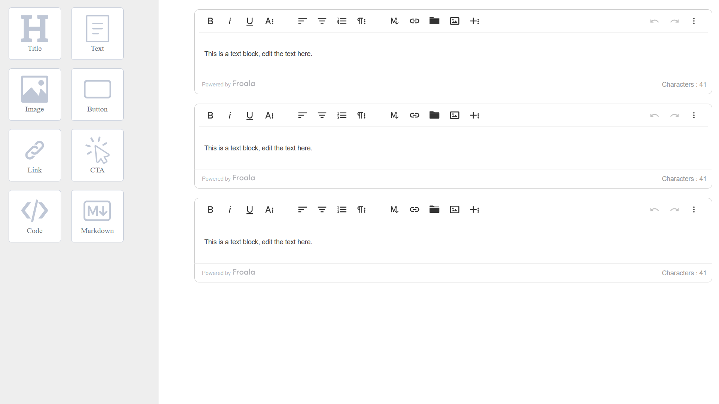
Task: Click the insert file folder icon
Action: click(434, 21)
